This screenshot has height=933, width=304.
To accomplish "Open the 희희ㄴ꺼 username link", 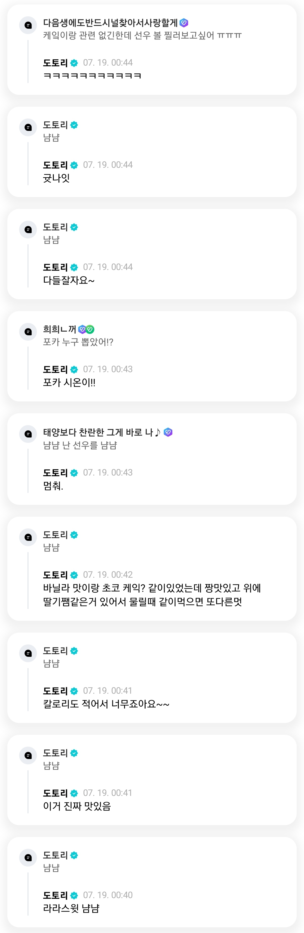I will 59,329.
